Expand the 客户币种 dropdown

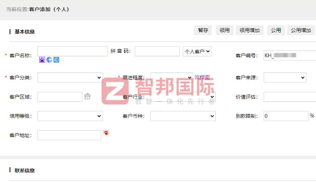coord(183,116)
